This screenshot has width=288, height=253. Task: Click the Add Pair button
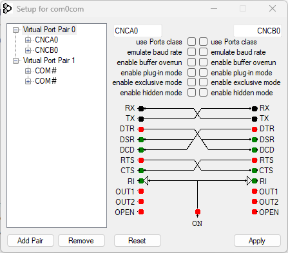click(x=30, y=241)
